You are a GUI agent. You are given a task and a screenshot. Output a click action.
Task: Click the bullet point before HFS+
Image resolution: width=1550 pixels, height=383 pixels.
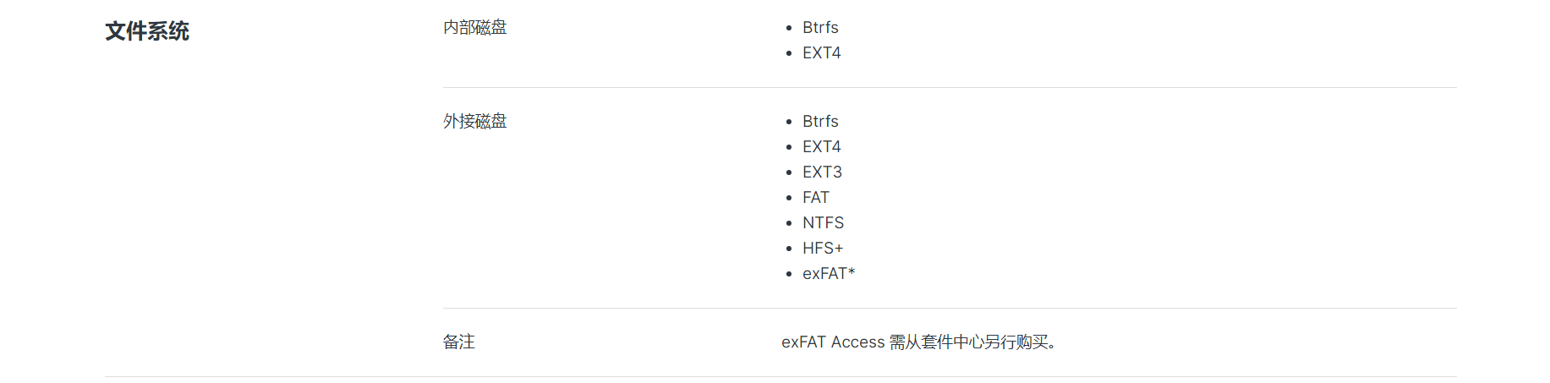[x=789, y=249]
